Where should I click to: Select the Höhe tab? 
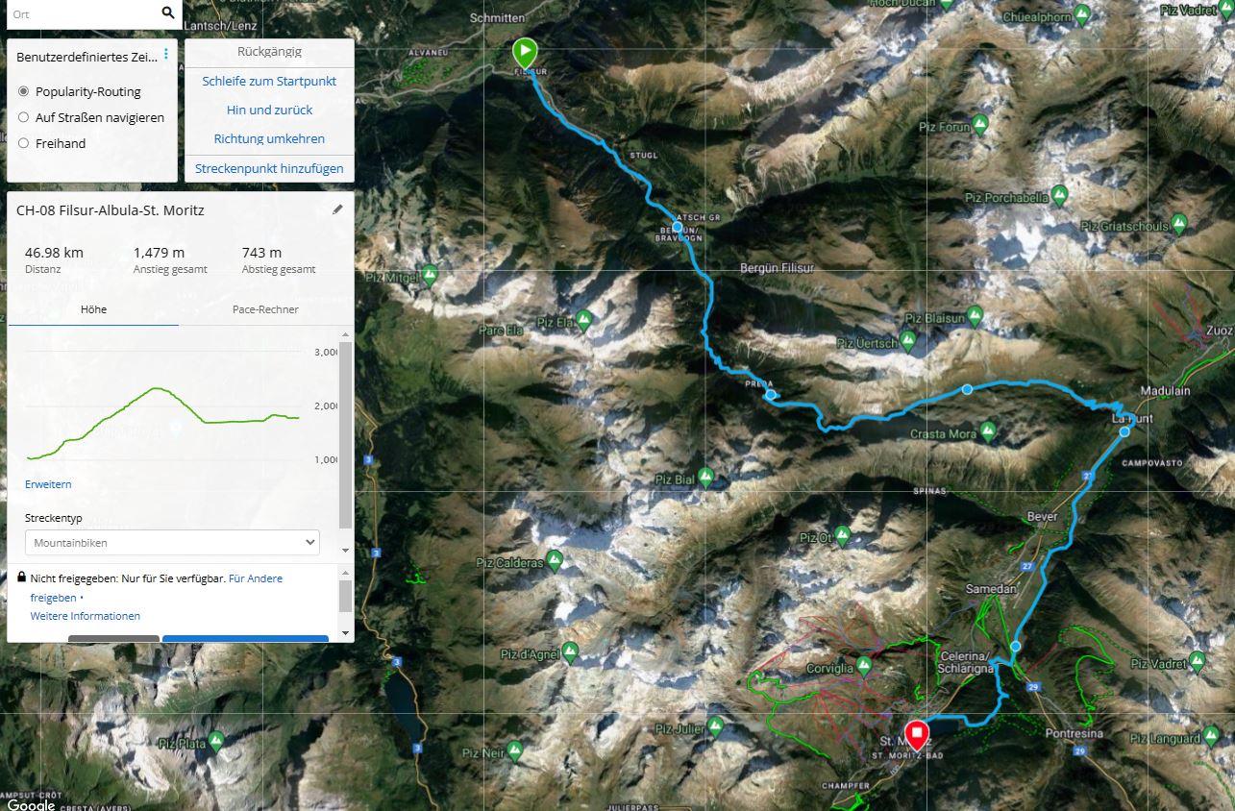[93, 309]
